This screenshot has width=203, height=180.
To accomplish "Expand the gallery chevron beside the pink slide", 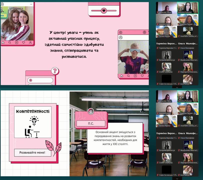I will click(177, 87).
